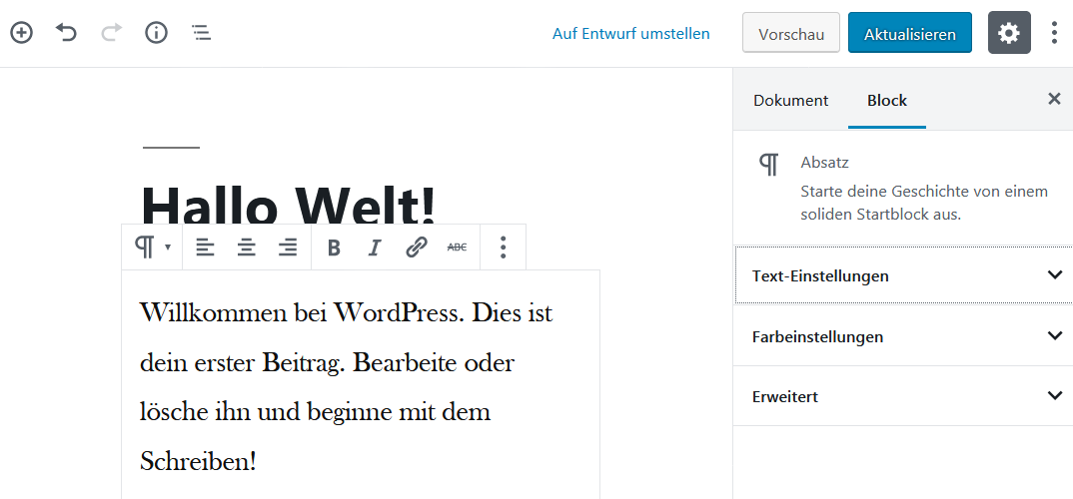Toggle bold formatting
Screen dimensions: 1073x499
(x=334, y=247)
